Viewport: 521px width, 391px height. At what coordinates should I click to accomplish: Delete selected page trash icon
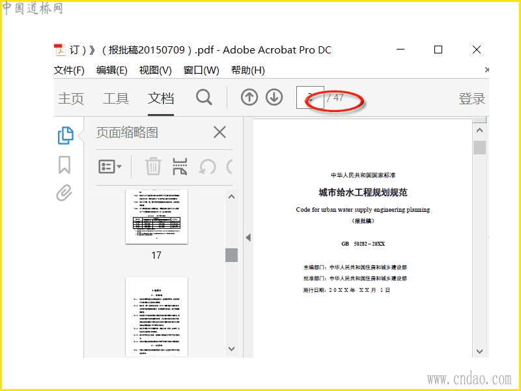pyautogui.click(x=153, y=166)
